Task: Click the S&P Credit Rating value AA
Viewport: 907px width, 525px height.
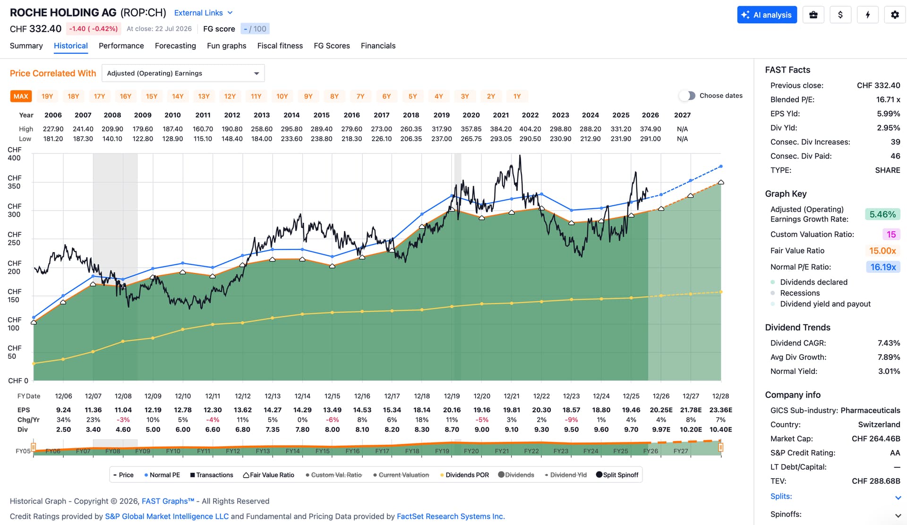Action: point(895,453)
